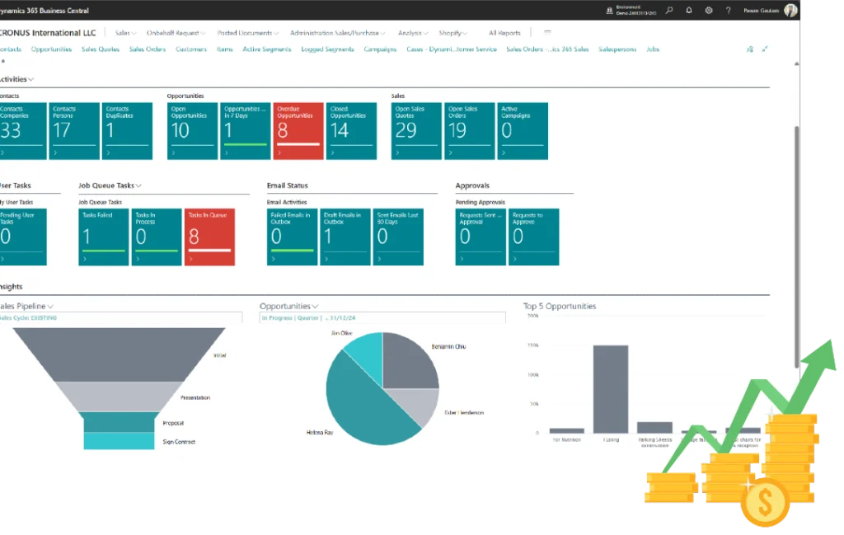
Task: Expand the Activities heading chevron
Action: click(30, 79)
